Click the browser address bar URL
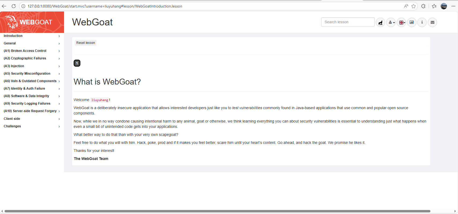Image resolution: width=458 pixels, height=214 pixels. (x=105, y=6)
